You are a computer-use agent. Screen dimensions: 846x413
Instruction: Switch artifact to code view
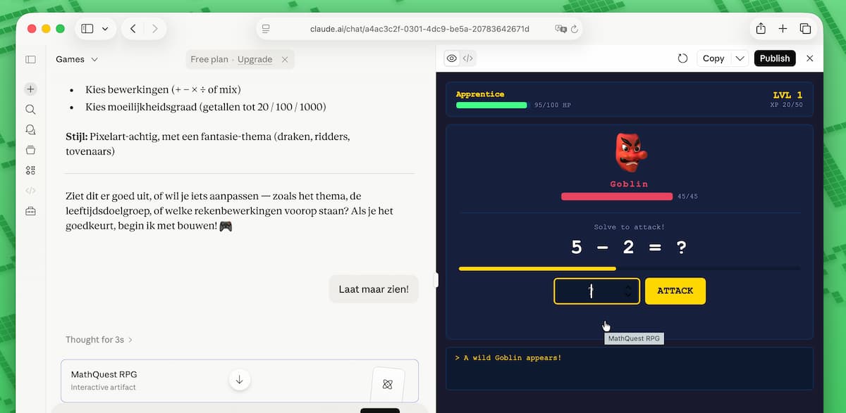468,58
